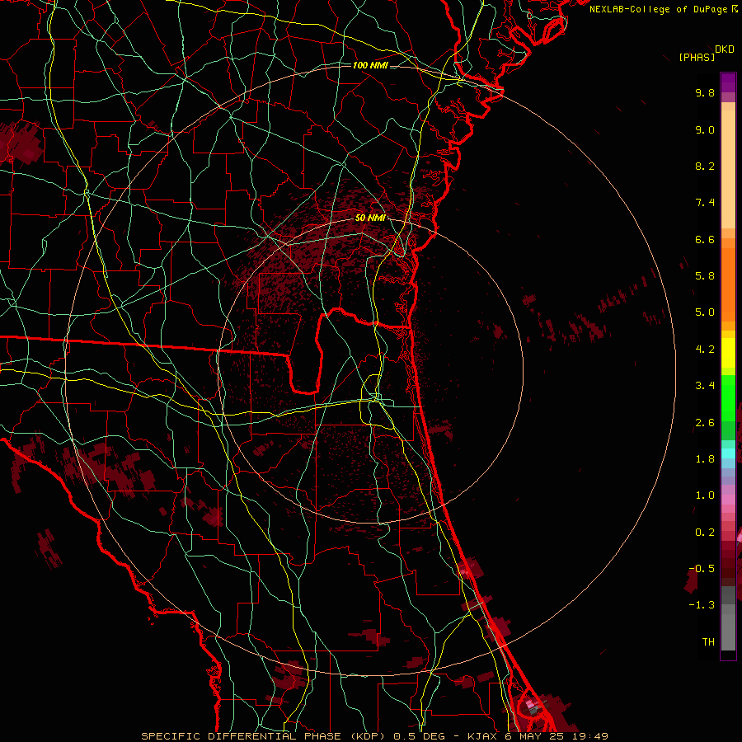
Task: Click the 7.4 scale value
Action: [x=705, y=203]
